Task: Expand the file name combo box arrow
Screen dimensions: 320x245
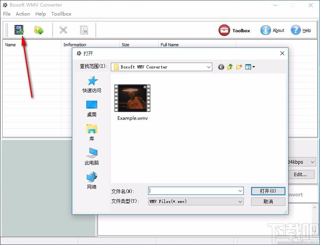Action: pos(240,191)
